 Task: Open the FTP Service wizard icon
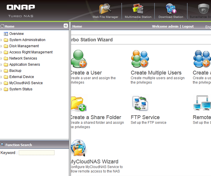(x=140, y=104)
